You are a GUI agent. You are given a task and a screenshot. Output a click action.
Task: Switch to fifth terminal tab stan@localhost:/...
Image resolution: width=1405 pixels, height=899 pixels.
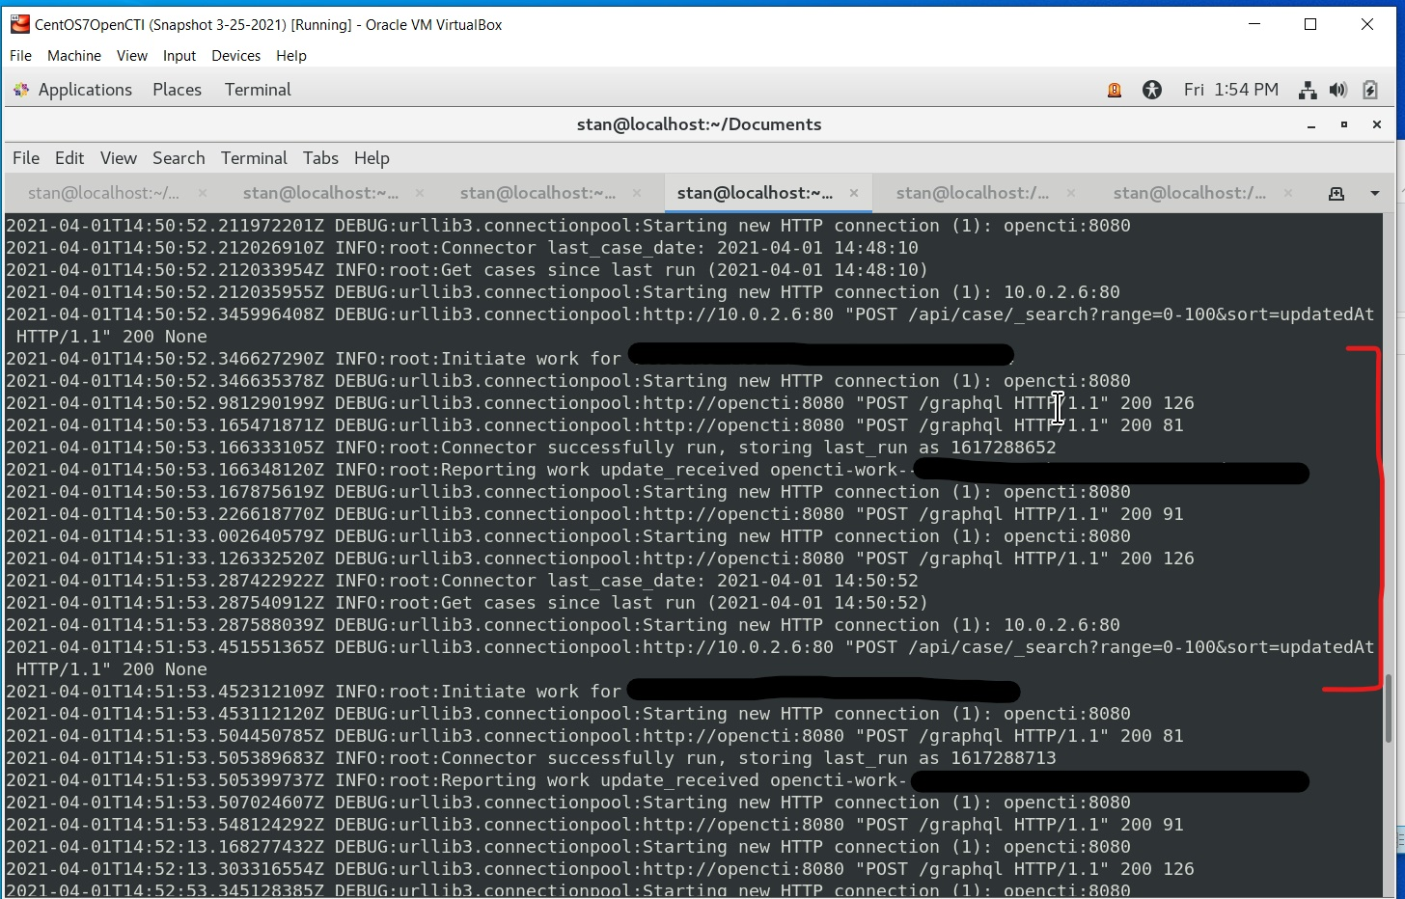click(972, 193)
